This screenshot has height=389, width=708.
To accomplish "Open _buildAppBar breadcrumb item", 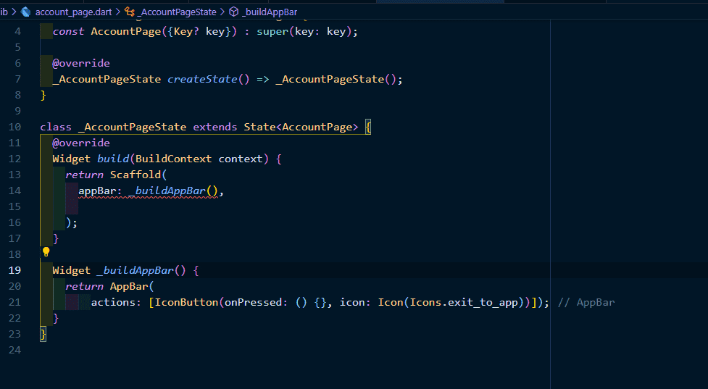I will [x=270, y=12].
